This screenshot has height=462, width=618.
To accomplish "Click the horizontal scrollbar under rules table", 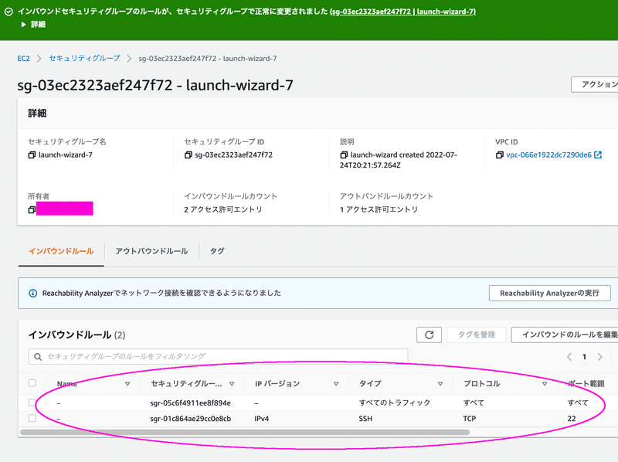I will [245, 432].
